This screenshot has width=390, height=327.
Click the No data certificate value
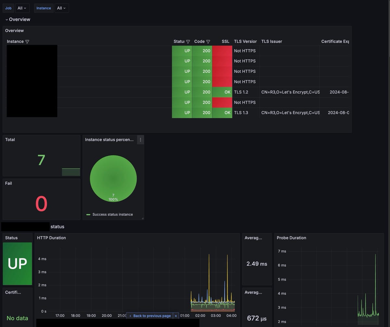pyautogui.click(x=17, y=318)
